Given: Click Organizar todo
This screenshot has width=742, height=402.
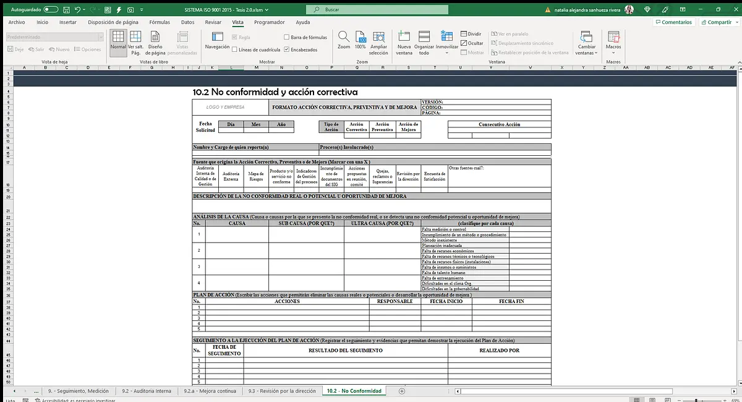Looking at the screenshot, I should coord(424,41).
